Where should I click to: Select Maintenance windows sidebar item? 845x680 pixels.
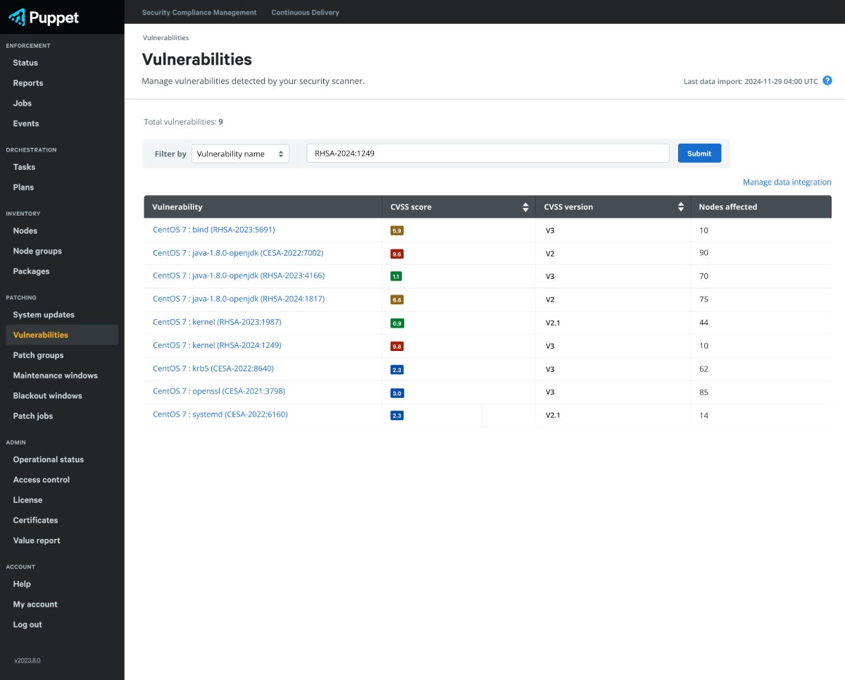point(55,376)
